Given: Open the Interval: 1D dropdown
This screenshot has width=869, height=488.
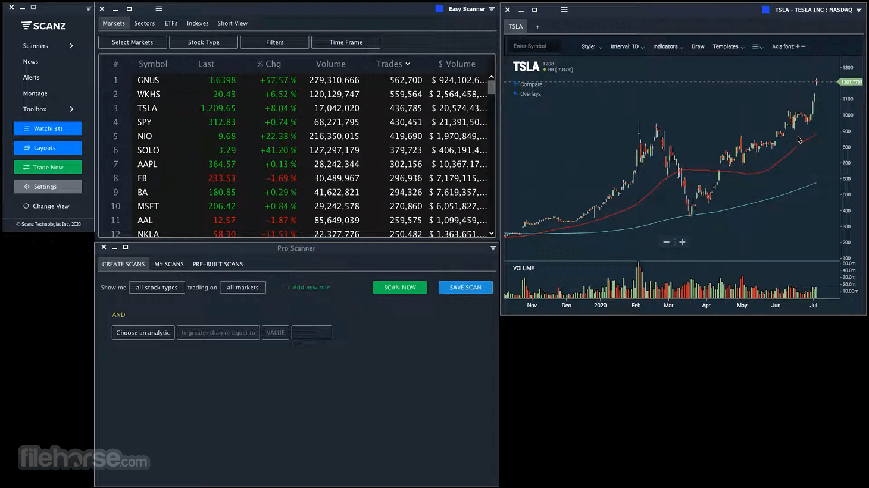Looking at the screenshot, I should pos(627,46).
